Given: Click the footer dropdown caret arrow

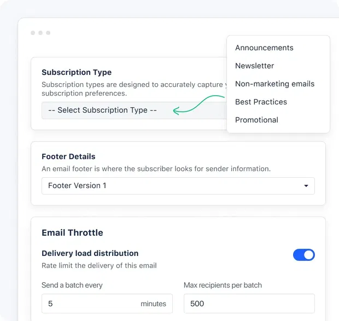Looking at the screenshot, I should (306, 186).
